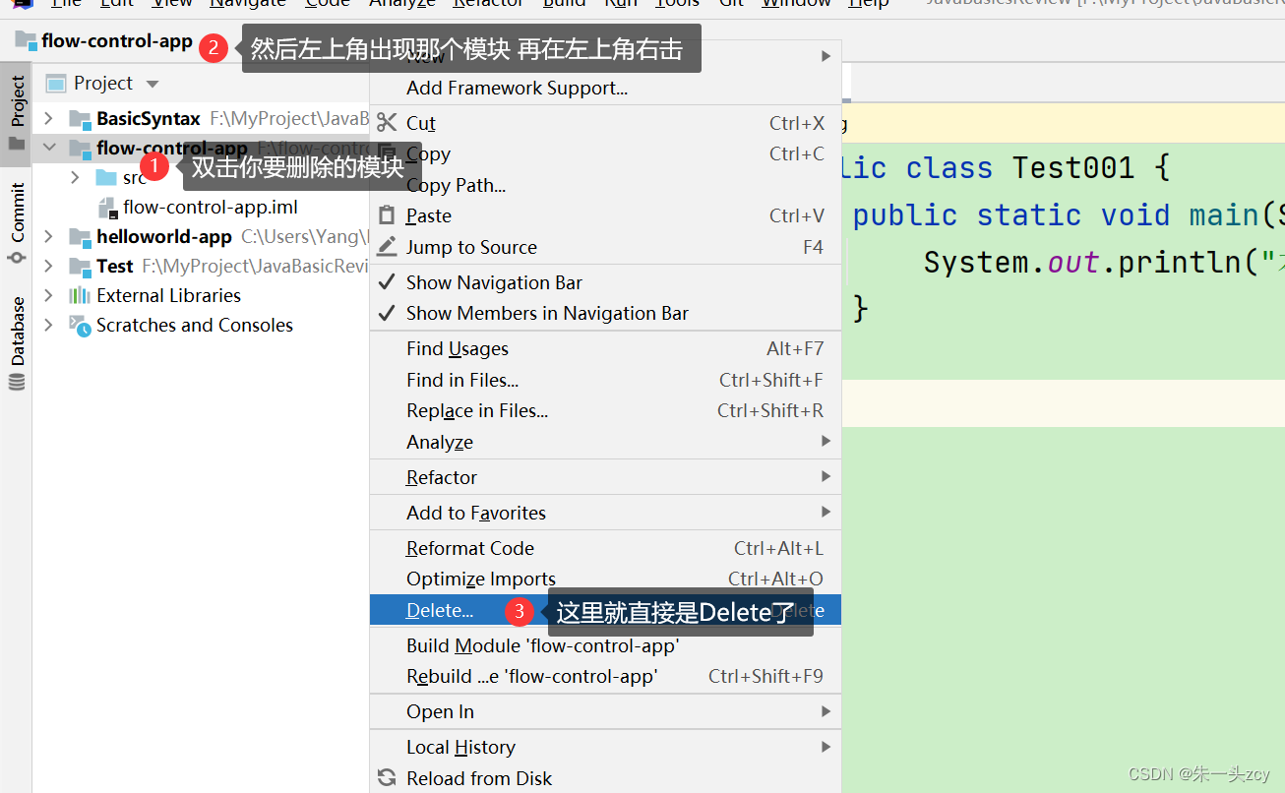This screenshot has width=1285, height=793.
Task: Expand the Test module node
Action: pyautogui.click(x=48, y=267)
